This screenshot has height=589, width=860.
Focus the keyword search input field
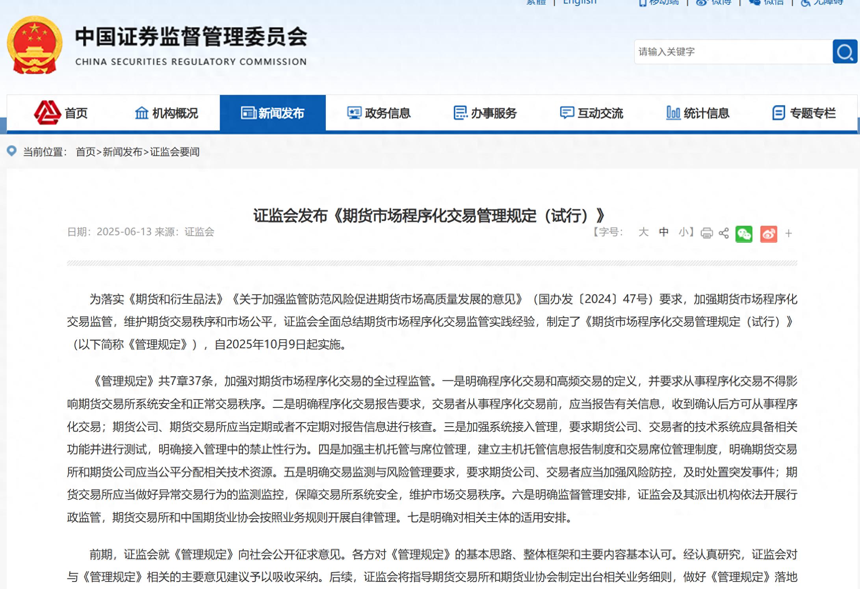(x=733, y=52)
